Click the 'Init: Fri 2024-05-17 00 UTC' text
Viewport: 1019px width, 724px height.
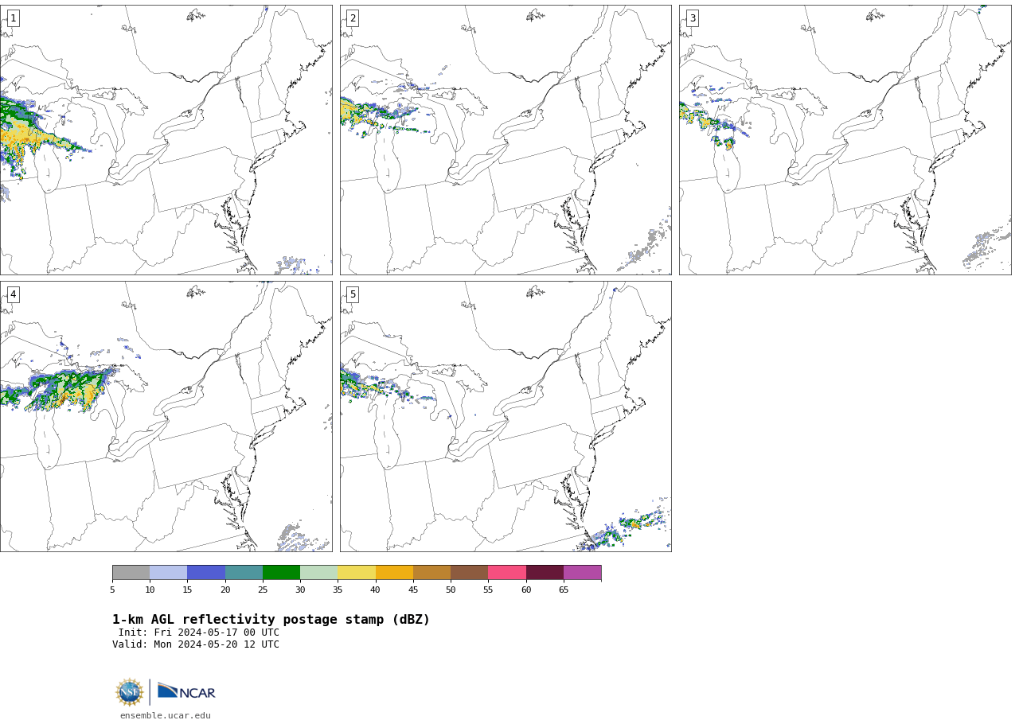[199, 633]
